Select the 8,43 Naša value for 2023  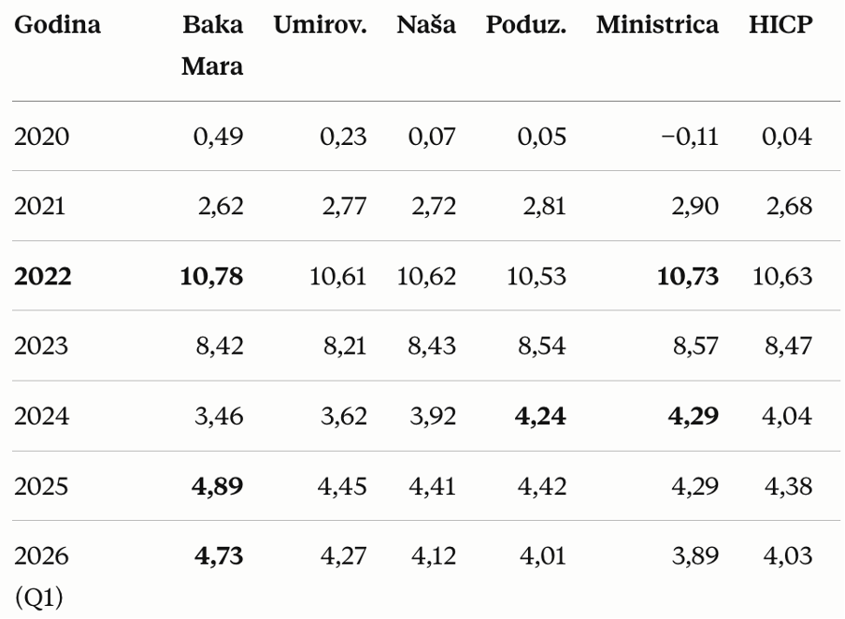click(x=432, y=347)
